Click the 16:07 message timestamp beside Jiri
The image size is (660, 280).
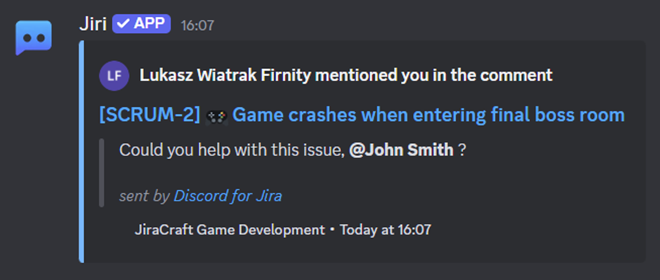click(x=197, y=26)
